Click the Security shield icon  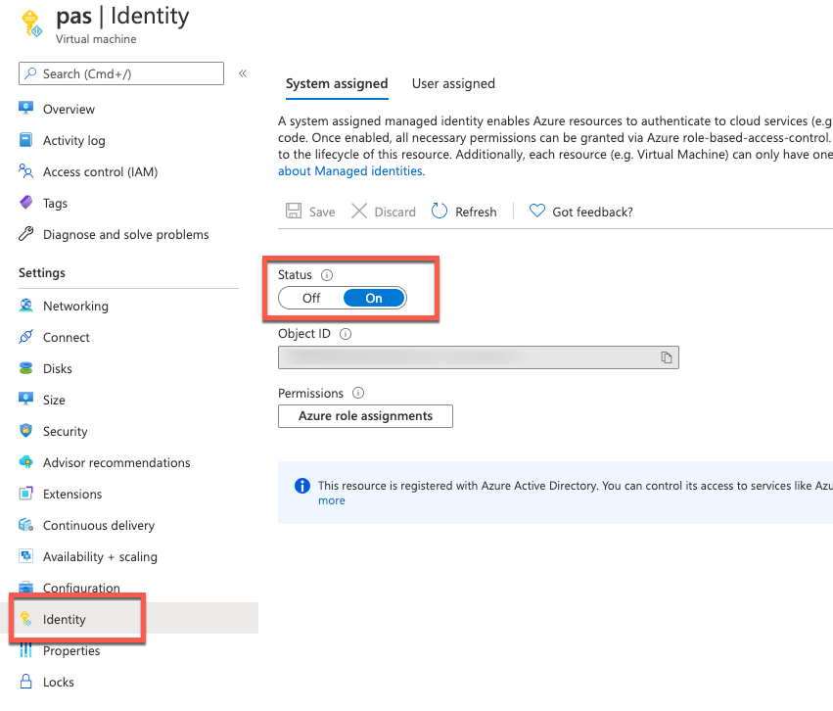tap(26, 431)
